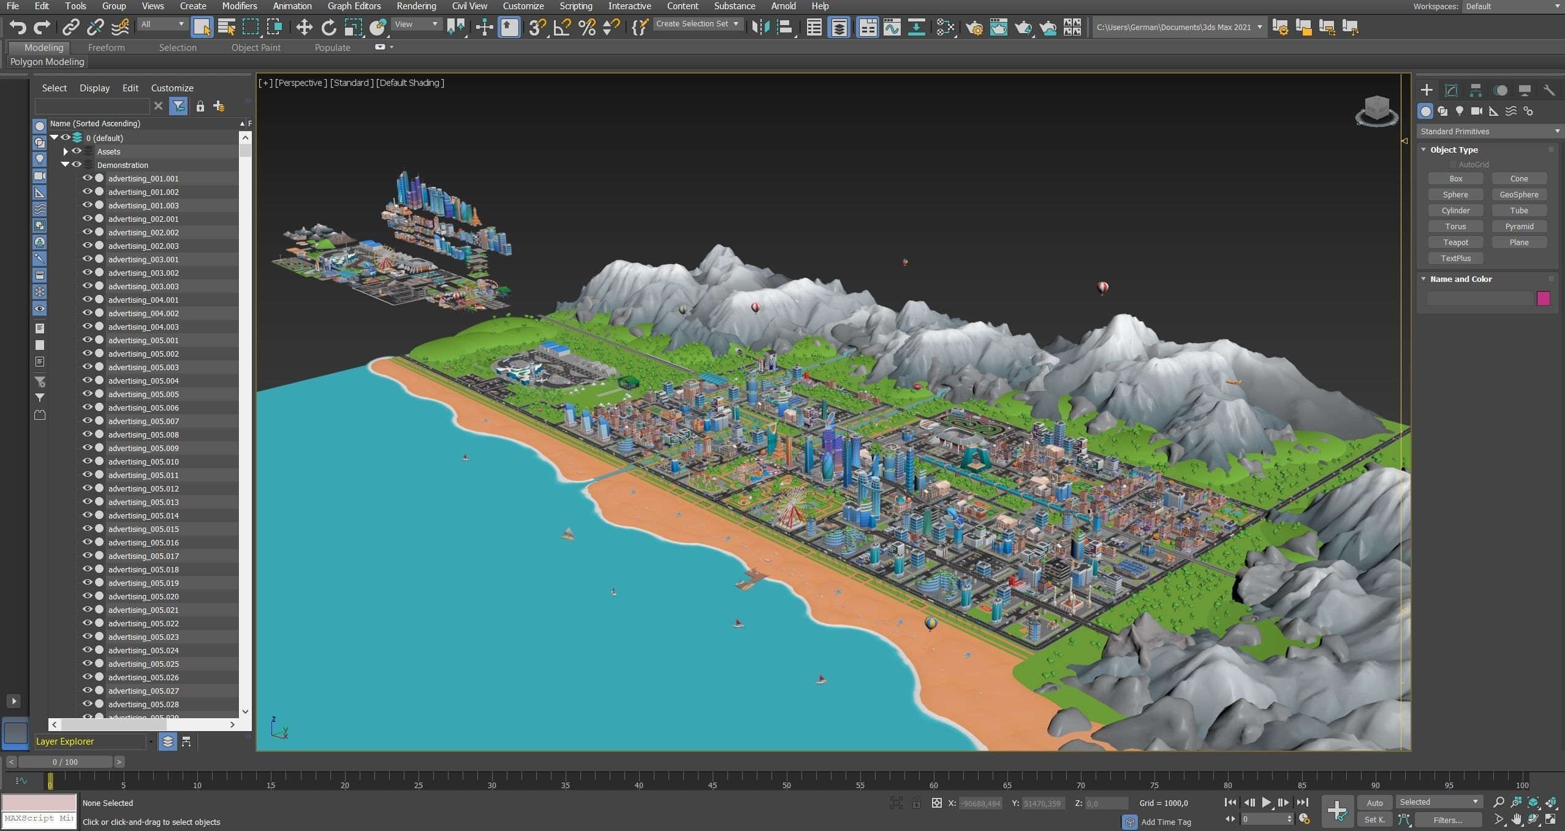This screenshot has width=1565, height=831.
Task: Activate Select and Scale tool
Action: click(354, 27)
